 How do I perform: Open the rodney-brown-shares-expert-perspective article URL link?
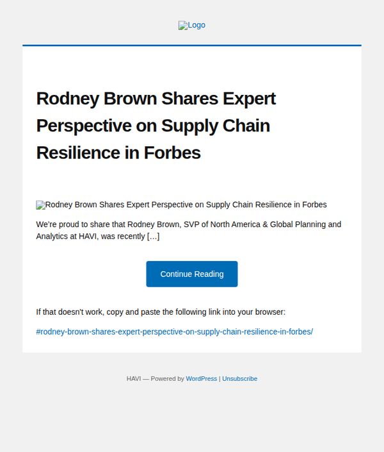coord(175,332)
